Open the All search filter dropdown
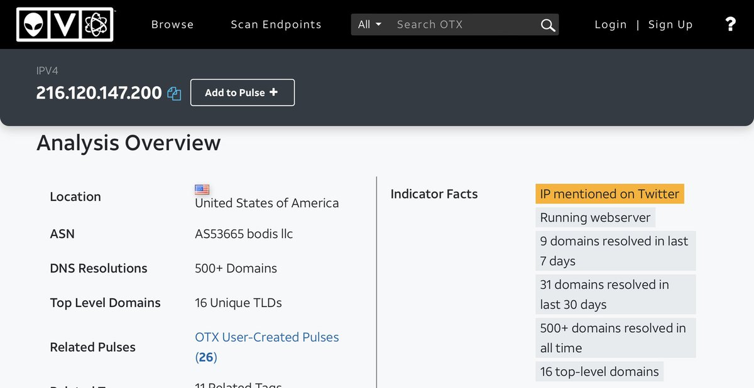The image size is (754, 388). (x=369, y=24)
